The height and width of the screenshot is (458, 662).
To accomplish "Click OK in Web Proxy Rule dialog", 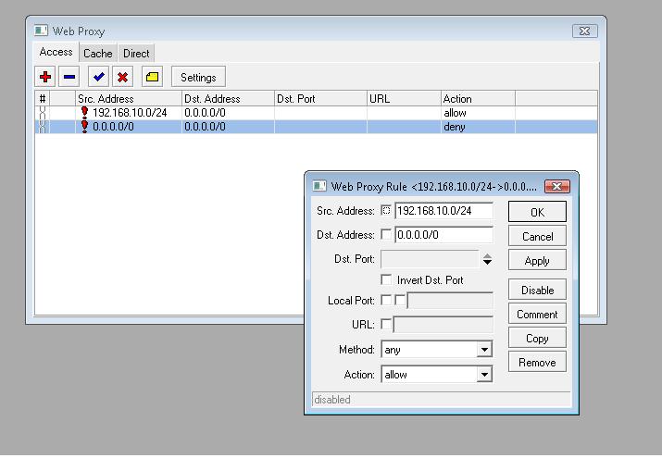I will tap(537, 212).
